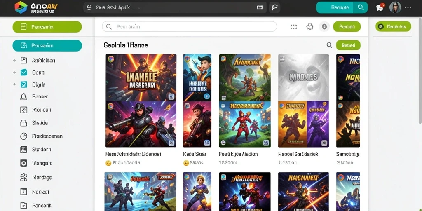Image resolution: width=422 pixels, height=211 pixels.
Task: Open the thumbnail above Raneel Sta(Bartek
Action: tap(304, 101)
